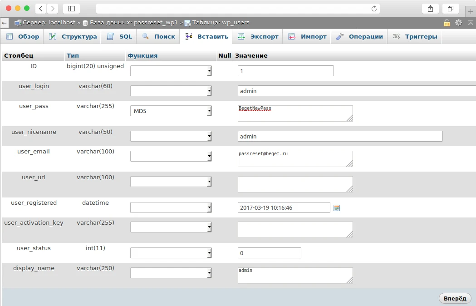Switch to the Экспорт tab
The width and height of the screenshot is (476, 306).
pyautogui.click(x=258, y=37)
